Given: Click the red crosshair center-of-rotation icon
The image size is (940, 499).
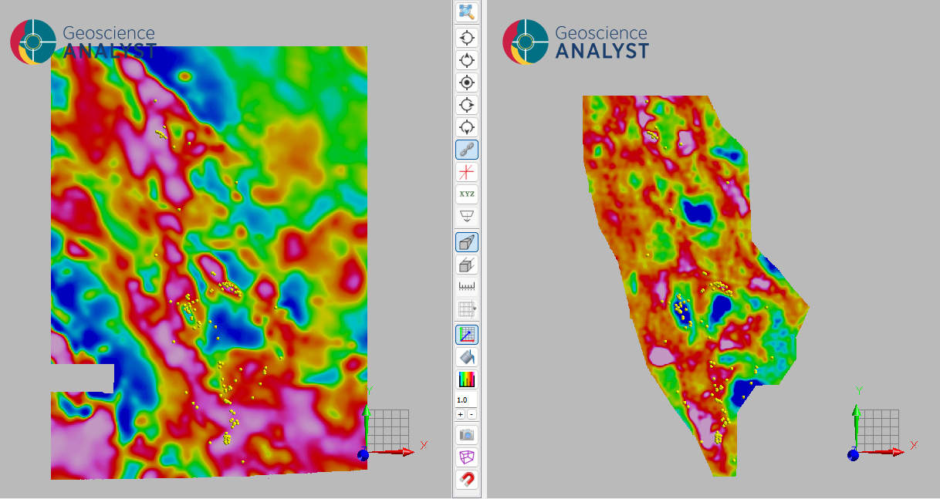Looking at the screenshot, I should pos(467,172).
